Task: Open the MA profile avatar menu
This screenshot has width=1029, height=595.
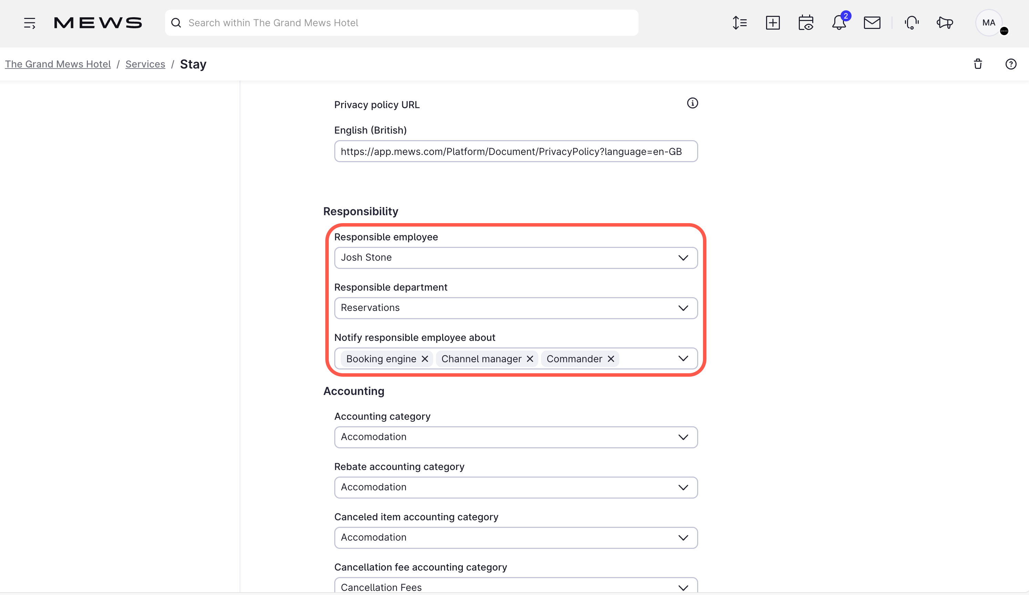Action: tap(989, 23)
